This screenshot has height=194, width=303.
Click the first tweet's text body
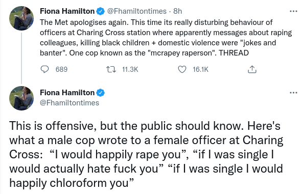click(x=166, y=38)
